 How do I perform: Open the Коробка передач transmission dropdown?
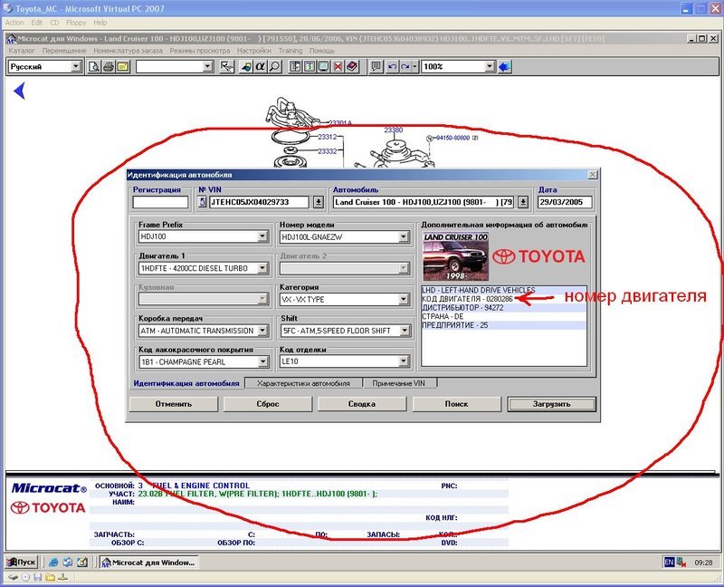click(263, 332)
